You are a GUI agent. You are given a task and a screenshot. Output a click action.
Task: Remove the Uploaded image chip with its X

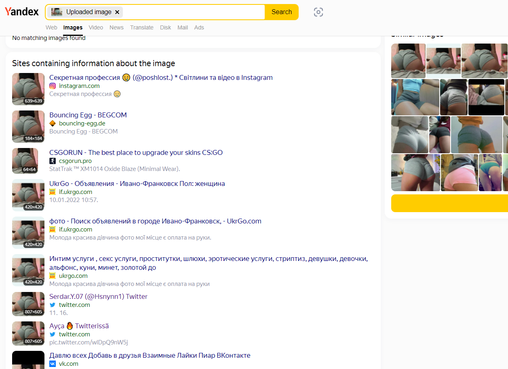click(x=117, y=12)
